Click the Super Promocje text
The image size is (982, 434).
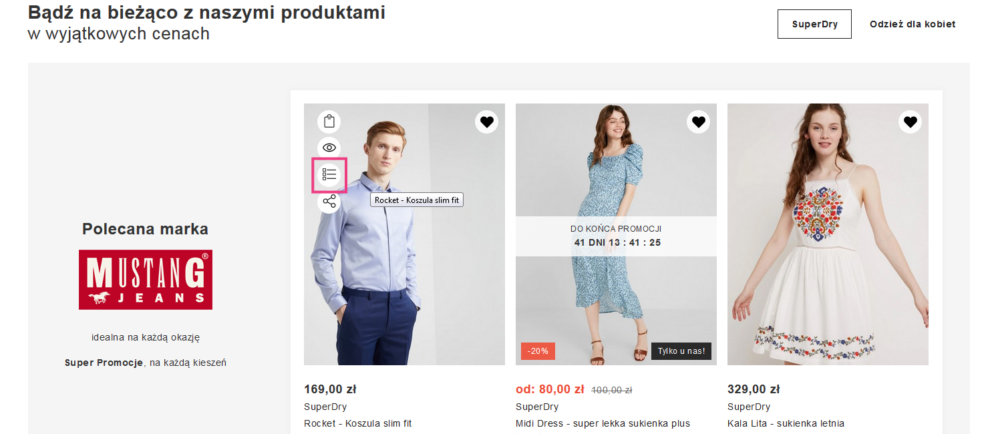104,363
